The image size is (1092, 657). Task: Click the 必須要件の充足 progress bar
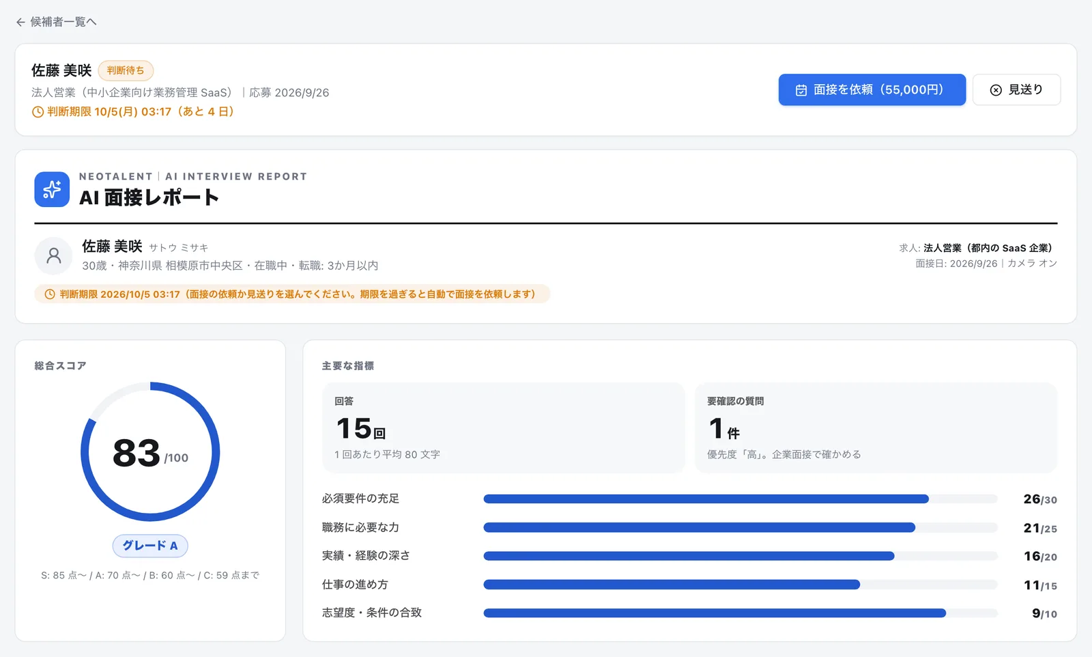click(x=741, y=499)
